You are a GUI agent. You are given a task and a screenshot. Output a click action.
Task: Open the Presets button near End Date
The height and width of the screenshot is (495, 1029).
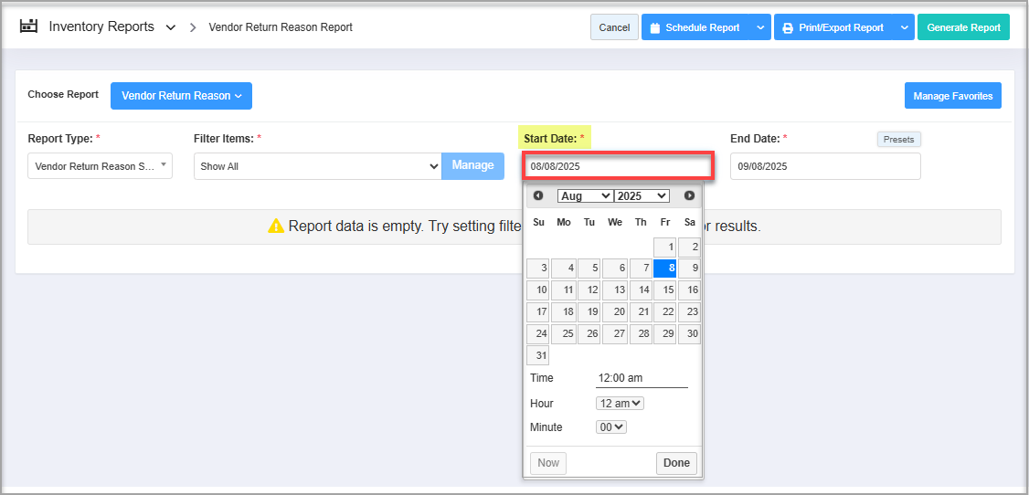[899, 140]
